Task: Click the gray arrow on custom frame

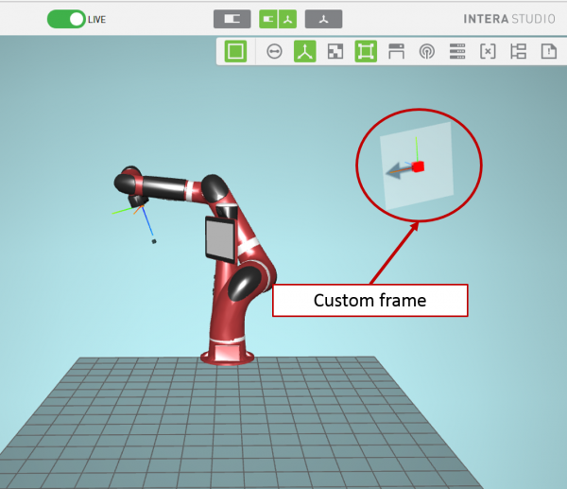Action: click(397, 171)
